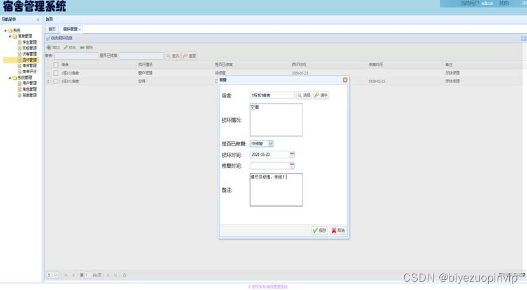
Task: Click the magnifier 查询 search button
Action: coord(173,56)
